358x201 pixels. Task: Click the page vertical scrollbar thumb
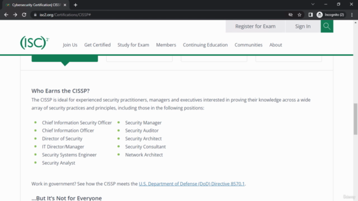[356, 119]
